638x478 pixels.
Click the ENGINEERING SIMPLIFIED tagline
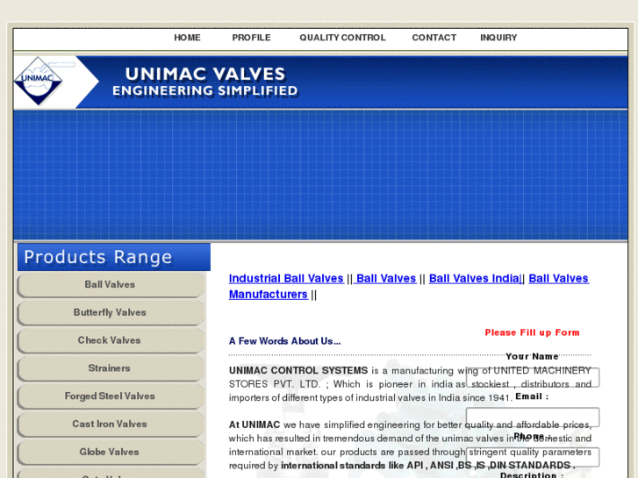[x=205, y=90]
